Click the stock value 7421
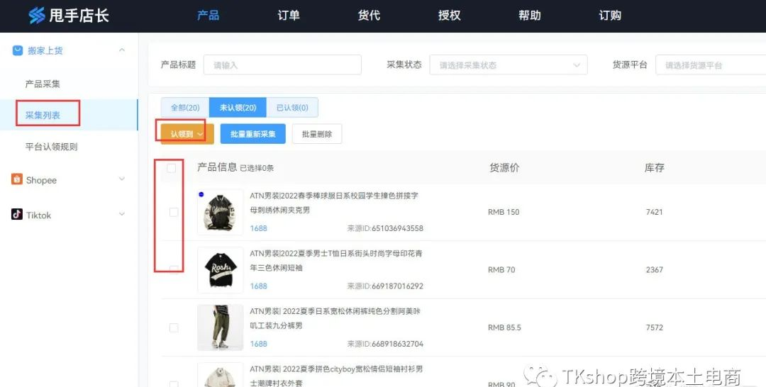 tap(654, 212)
